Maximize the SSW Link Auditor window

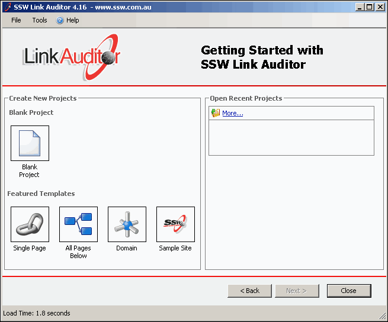tap(369, 7)
